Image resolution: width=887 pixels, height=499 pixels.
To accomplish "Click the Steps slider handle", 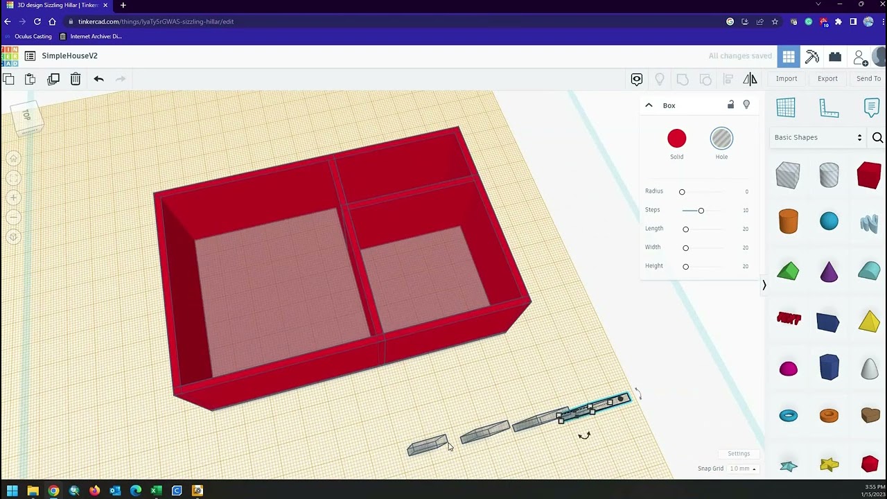I will click(x=701, y=211).
